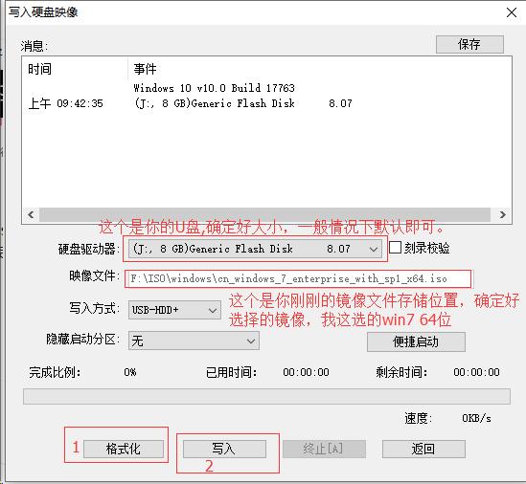Click the 返回 (Return) button
Screen dimensions: 526x484
click(423, 449)
